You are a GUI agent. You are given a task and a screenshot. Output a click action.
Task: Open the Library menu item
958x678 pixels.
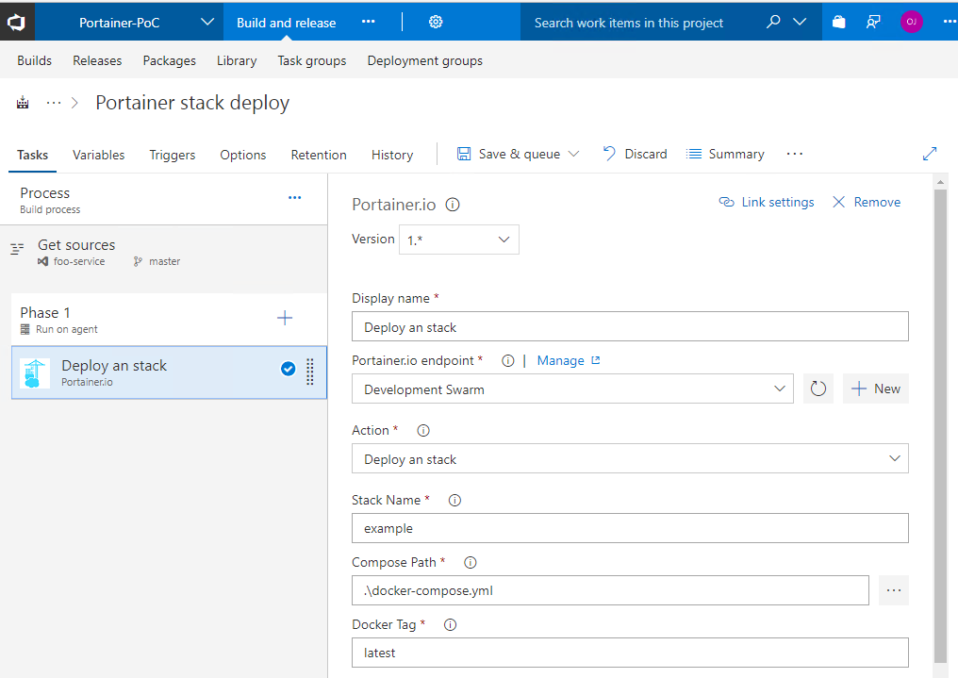coord(237,60)
